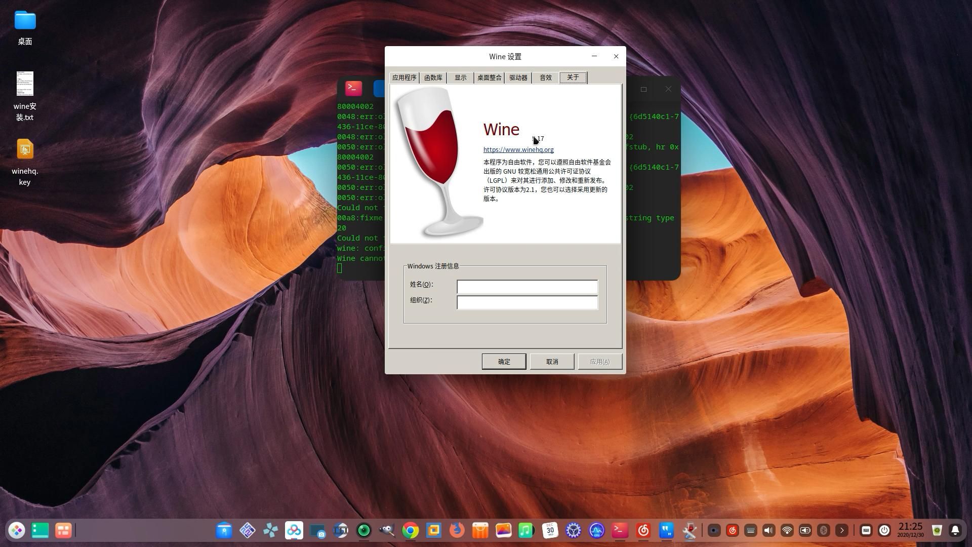Open NetEase Cloud Music in the dock
Viewport: 972px width, 547px height.
coord(642,530)
